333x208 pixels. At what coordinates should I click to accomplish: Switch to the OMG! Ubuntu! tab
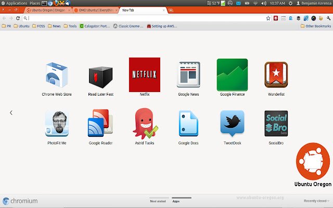tap(96, 10)
